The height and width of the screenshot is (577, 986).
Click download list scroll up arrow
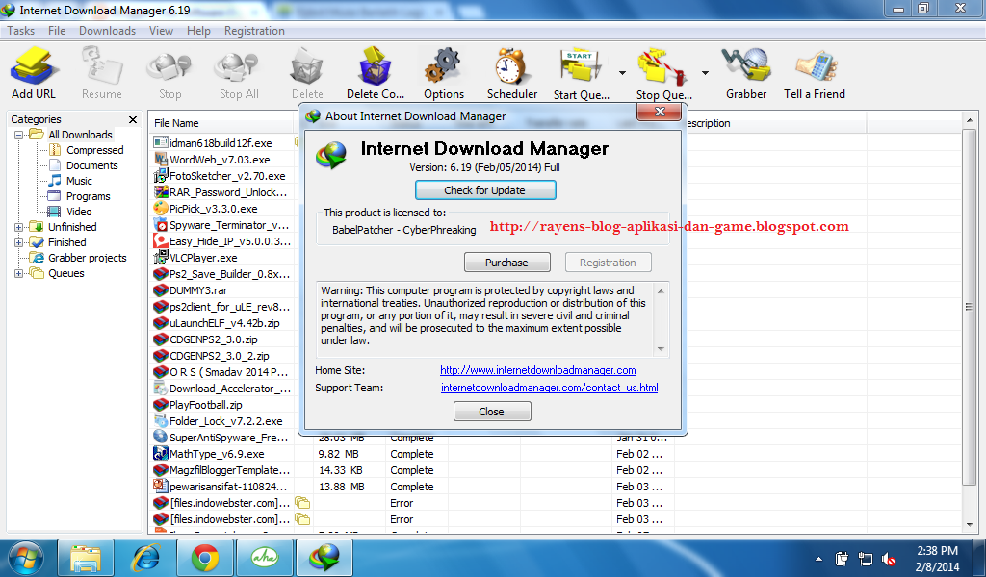coord(969,120)
